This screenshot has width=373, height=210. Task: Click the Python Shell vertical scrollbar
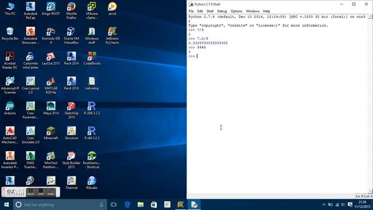(370, 104)
